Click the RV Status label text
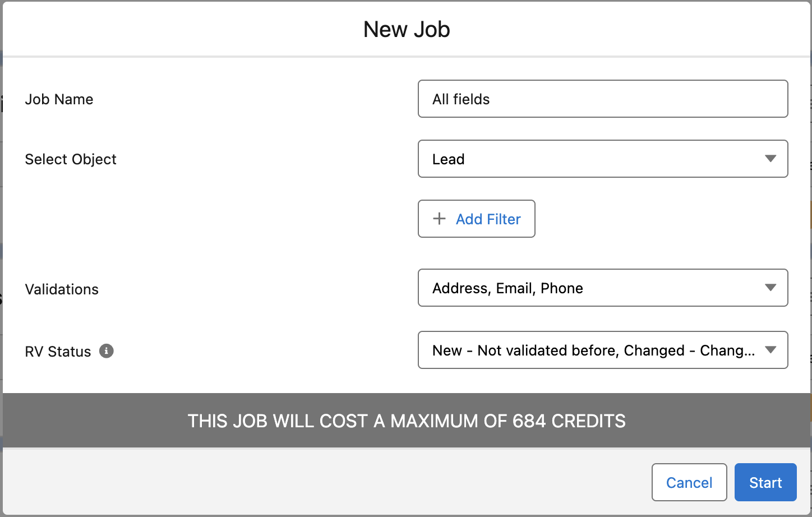 pyautogui.click(x=58, y=352)
